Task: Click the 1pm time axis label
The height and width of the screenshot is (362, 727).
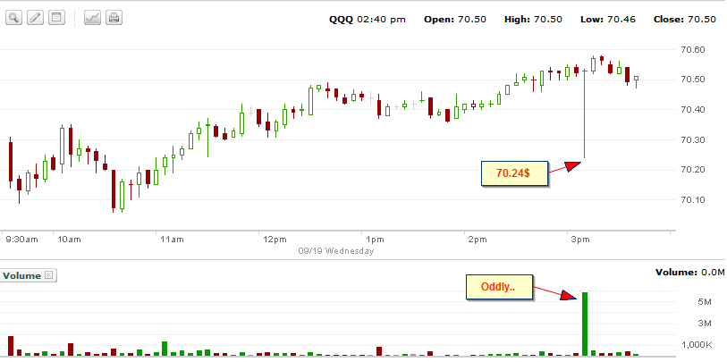Action: (375, 240)
